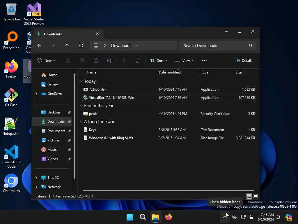This screenshot has height=224, width=298.
Task: Select the Keys text document
Action: click(169, 130)
